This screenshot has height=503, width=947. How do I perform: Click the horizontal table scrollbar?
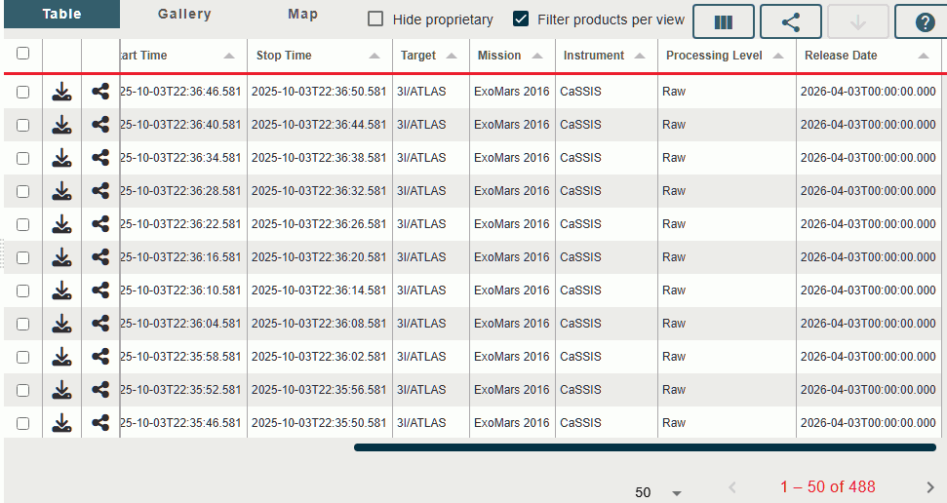coord(644,447)
